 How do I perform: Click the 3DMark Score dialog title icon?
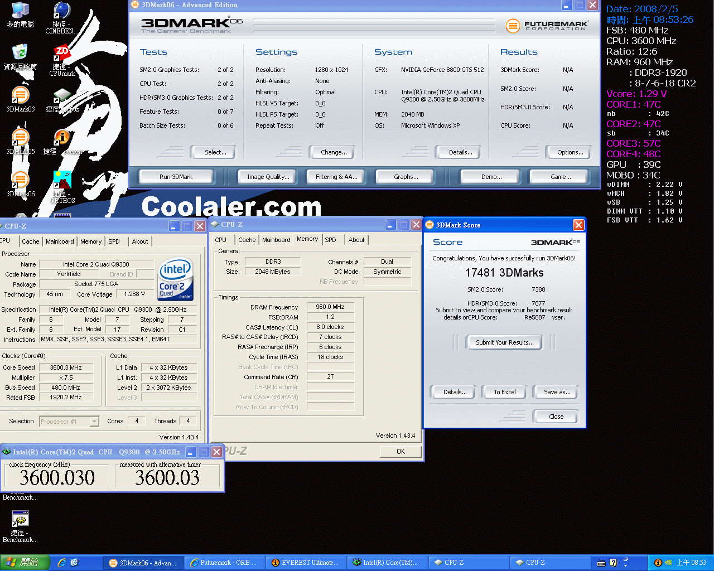pos(430,225)
